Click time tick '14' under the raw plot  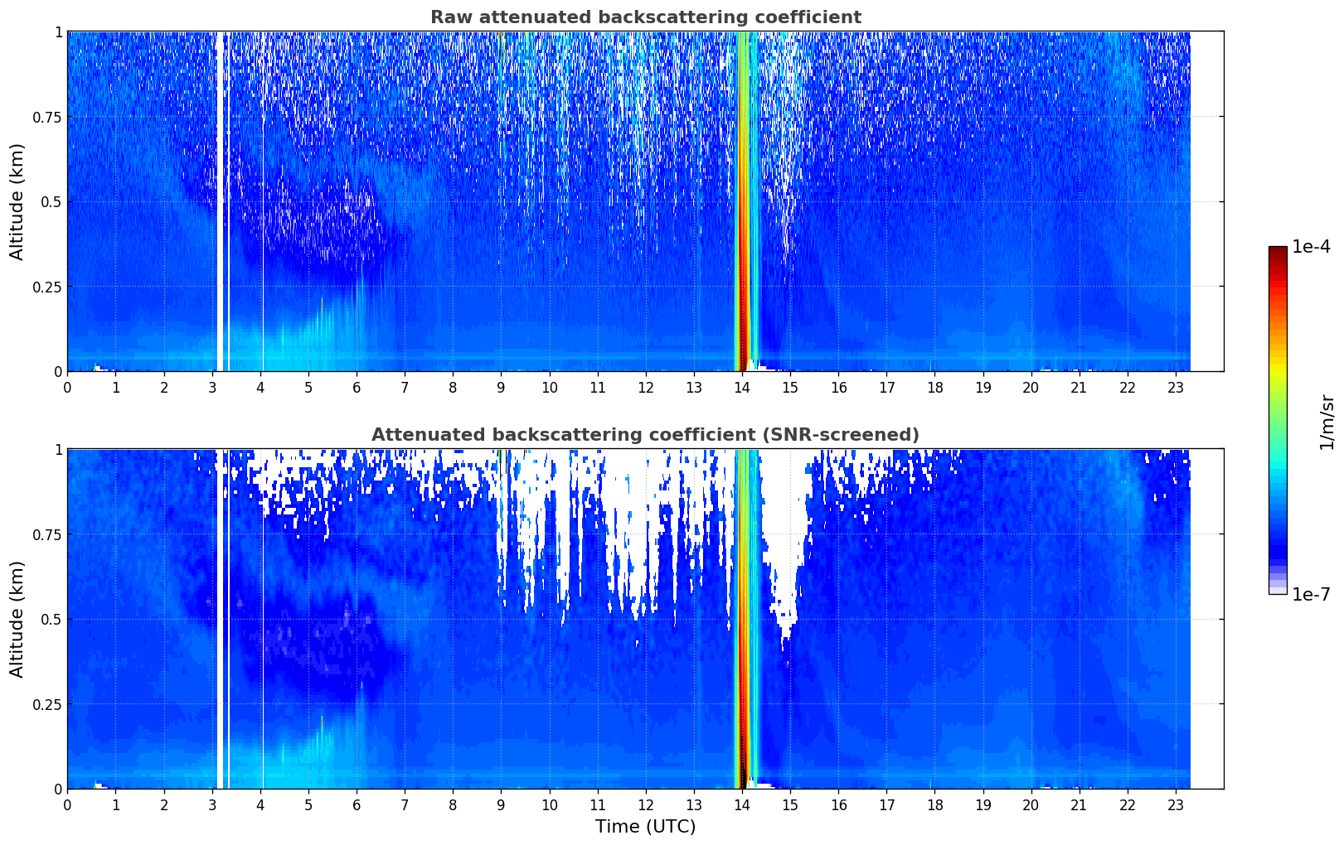point(742,387)
